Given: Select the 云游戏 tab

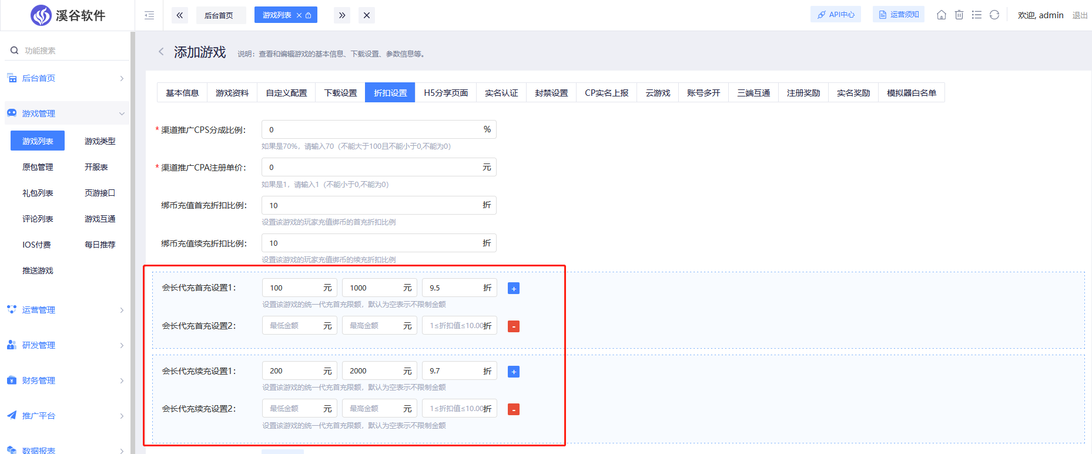Looking at the screenshot, I should click(658, 93).
